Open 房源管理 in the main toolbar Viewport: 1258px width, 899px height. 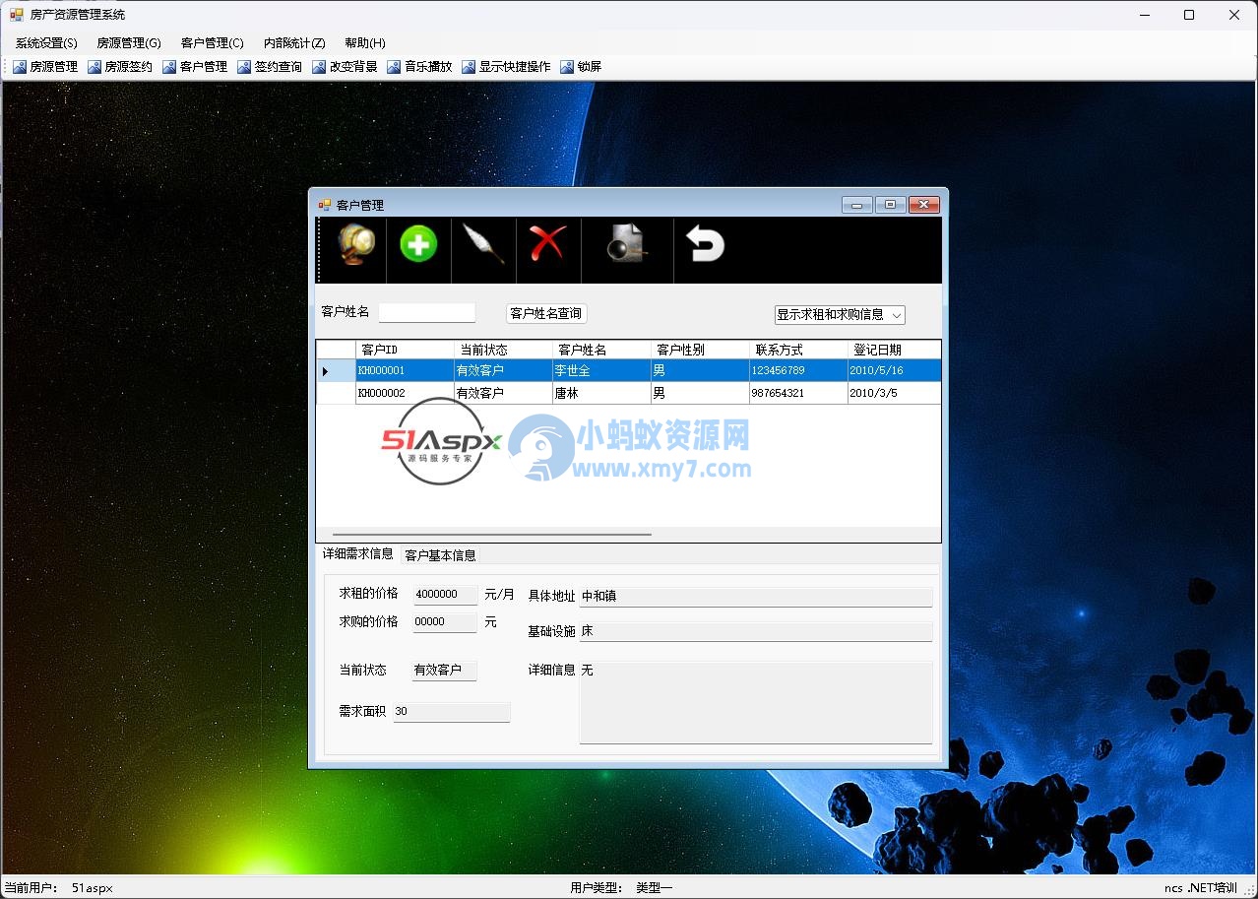(45, 67)
